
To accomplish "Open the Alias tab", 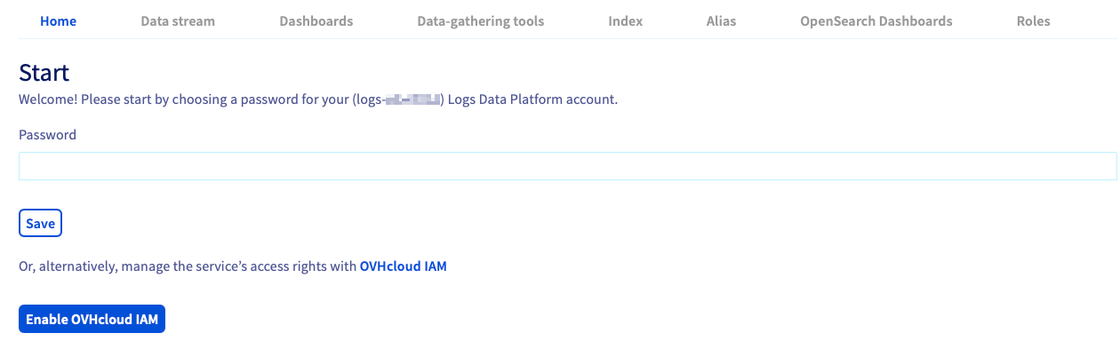I will pyautogui.click(x=721, y=20).
